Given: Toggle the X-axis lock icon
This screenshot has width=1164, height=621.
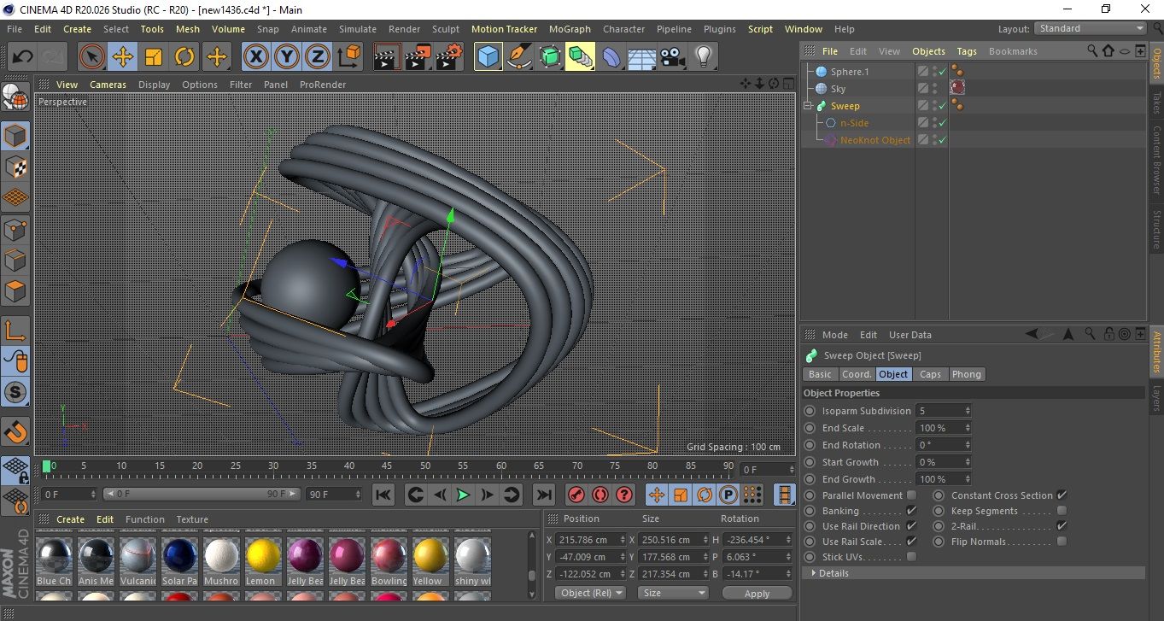Looking at the screenshot, I should (x=254, y=57).
